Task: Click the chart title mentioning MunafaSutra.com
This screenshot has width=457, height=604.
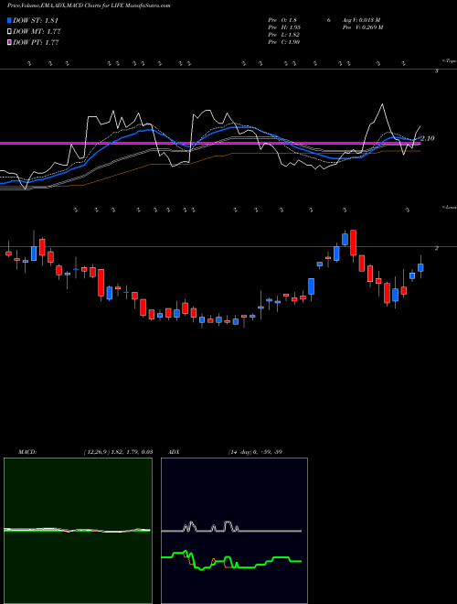Action: coord(89,5)
